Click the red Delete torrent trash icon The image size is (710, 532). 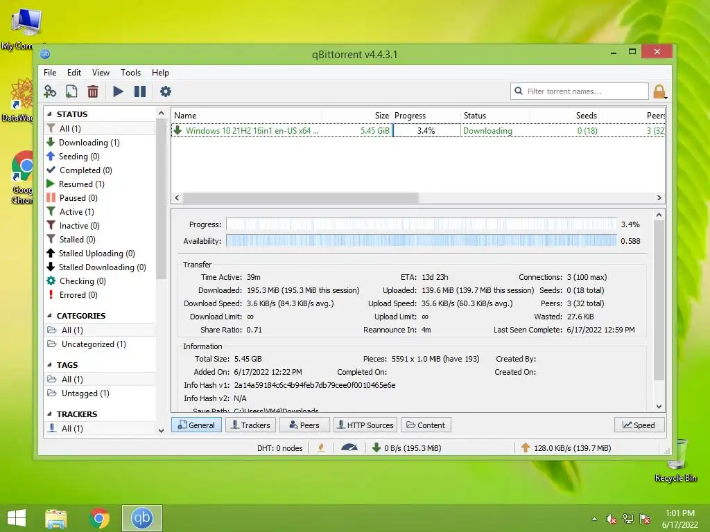[x=93, y=91]
